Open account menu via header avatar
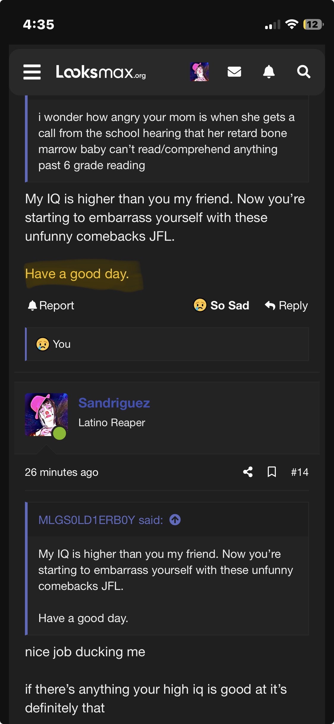The width and height of the screenshot is (334, 724). pos(199,72)
